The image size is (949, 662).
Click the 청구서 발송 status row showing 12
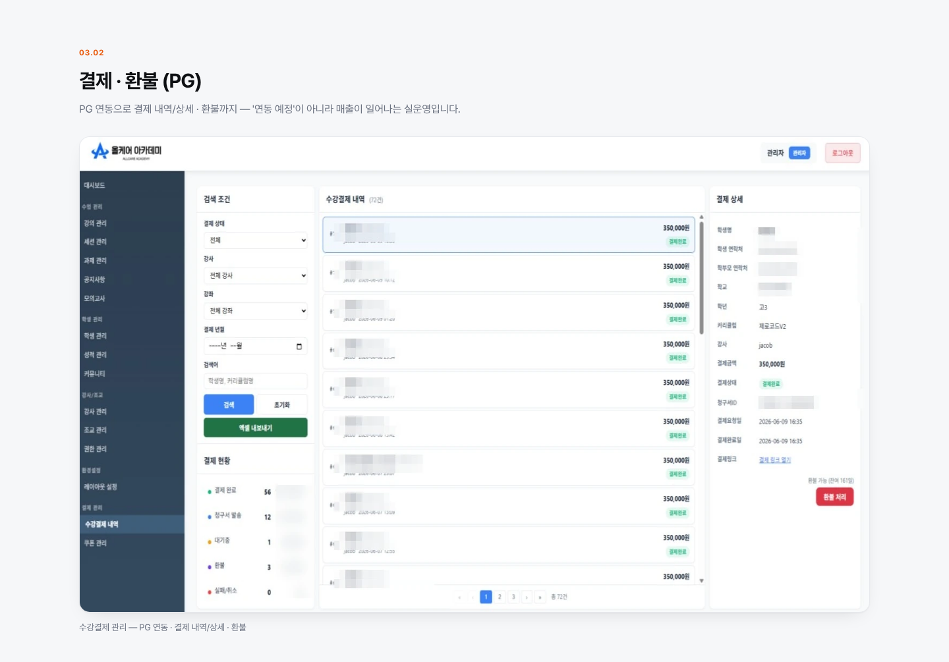(256, 516)
